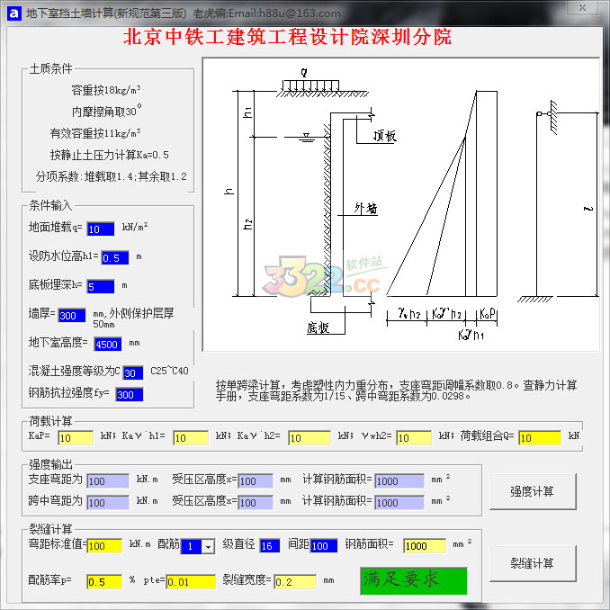Image resolution: width=610 pixels, height=610 pixels.
Task: Click the 荷载组合Q output field
Action: point(540,438)
